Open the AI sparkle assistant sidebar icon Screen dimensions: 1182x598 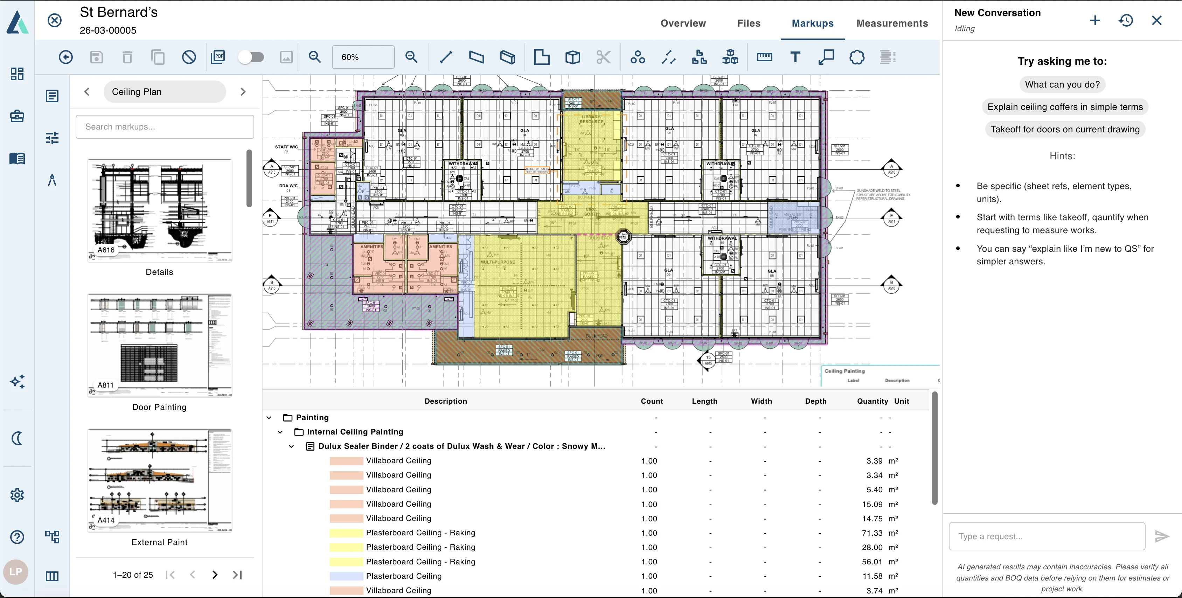coord(17,381)
